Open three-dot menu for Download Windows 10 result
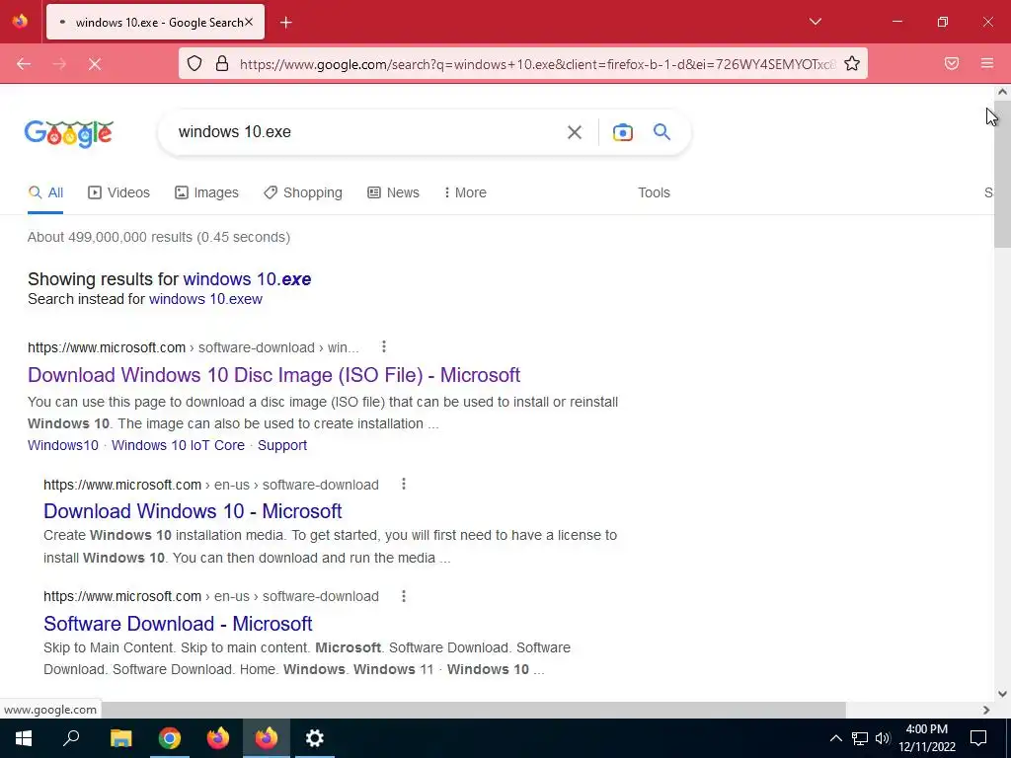The height and width of the screenshot is (758, 1011). click(404, 484)
